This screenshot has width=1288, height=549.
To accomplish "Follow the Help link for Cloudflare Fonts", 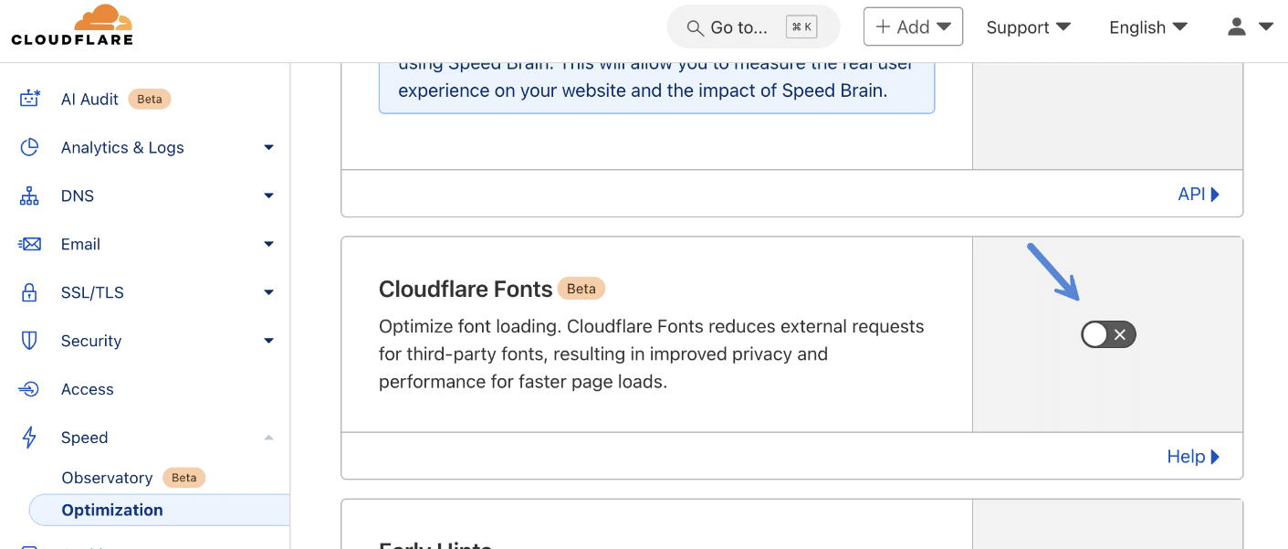I will click(x=1191, y=456).
